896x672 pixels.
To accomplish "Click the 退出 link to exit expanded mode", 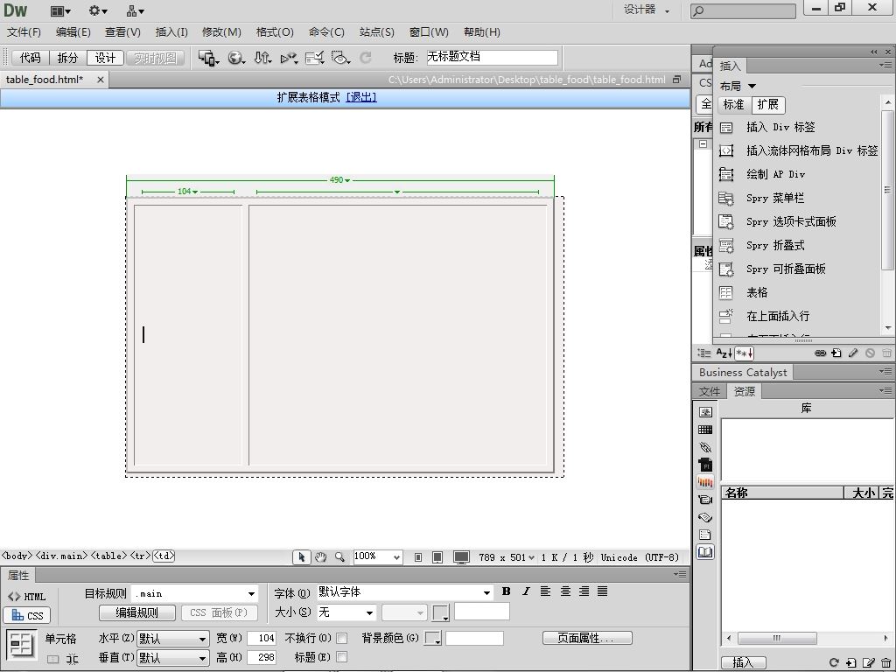I will 361,98.
